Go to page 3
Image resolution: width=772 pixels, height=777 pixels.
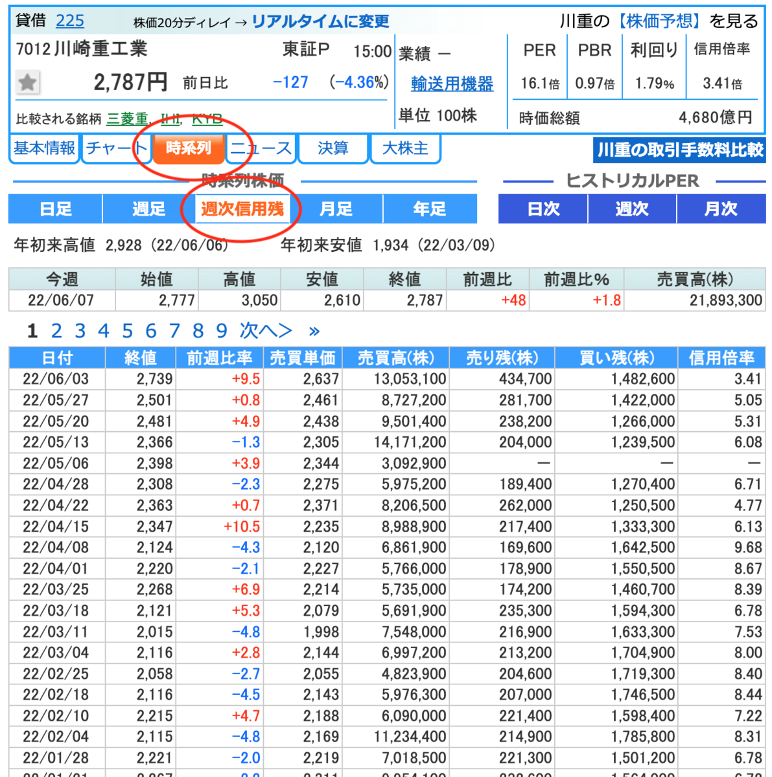pyautogui.click(x=80, y=332)
